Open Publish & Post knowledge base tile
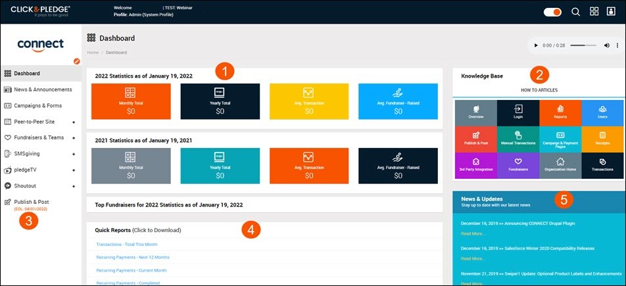 [476, 139]
